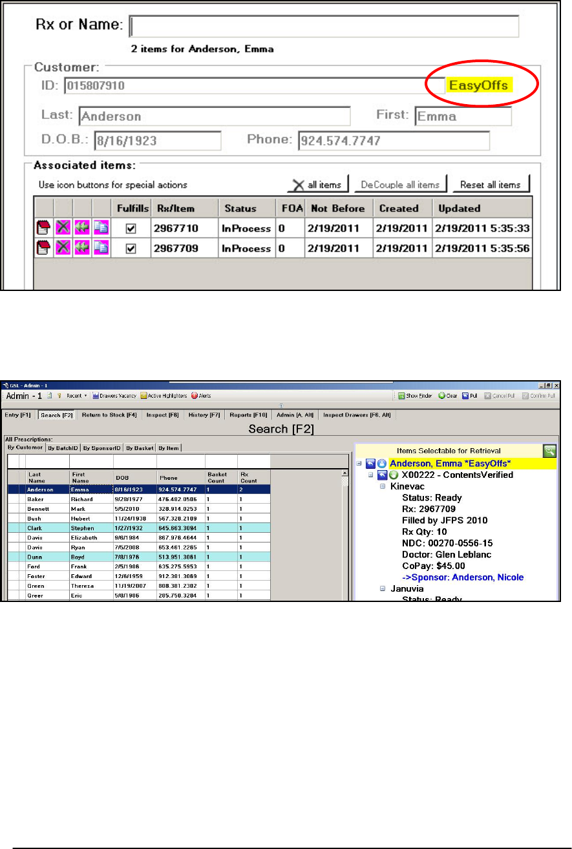Click the Not Before column header
This screenshot has width=572, height=849.
(x=339, y=208)
